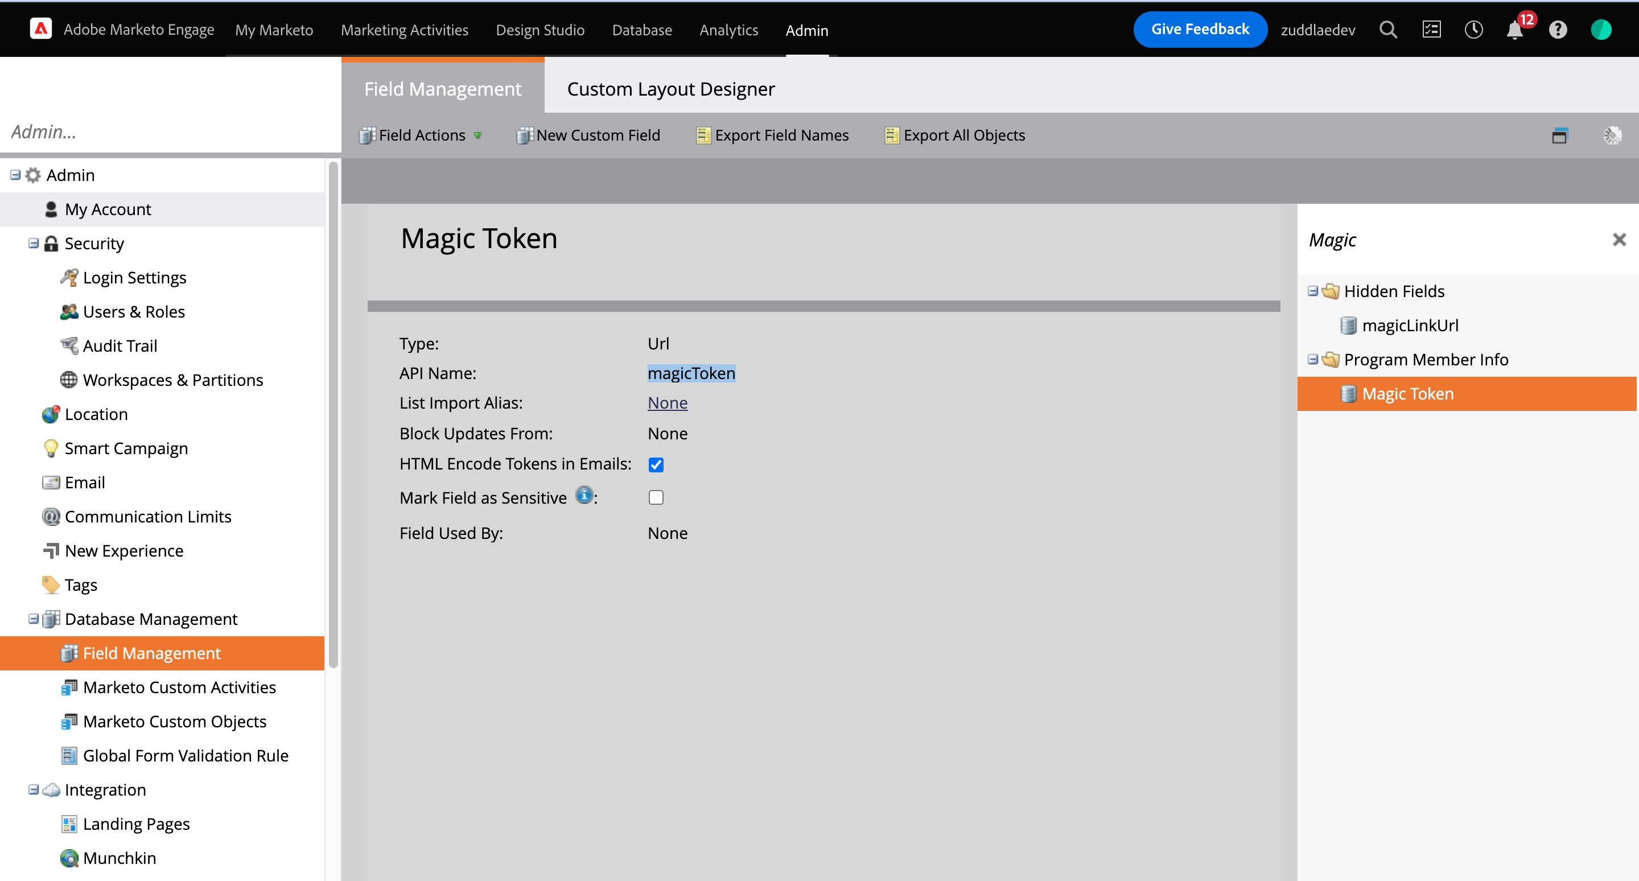
Task: Click the List Import Alias None link
Action: pos(667,402)
